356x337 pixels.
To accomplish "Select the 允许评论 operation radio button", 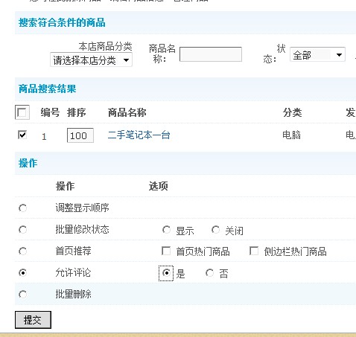I will pos(23,273).
